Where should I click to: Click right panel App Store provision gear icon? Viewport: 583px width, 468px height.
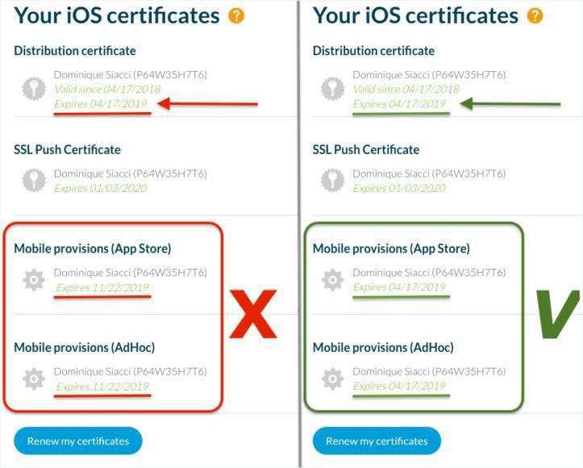tap(332, 280)
